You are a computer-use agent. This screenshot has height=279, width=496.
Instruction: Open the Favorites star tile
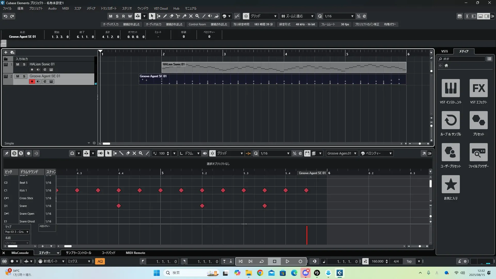[x=451, y=184]
